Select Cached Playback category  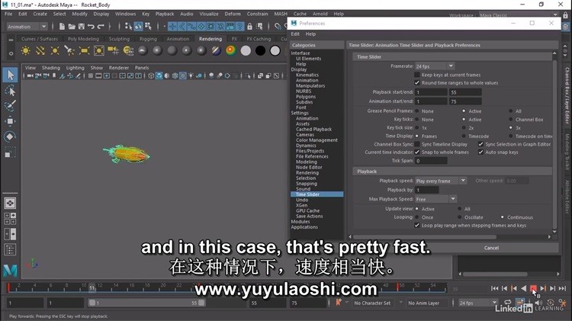click(x=313, y=129)
